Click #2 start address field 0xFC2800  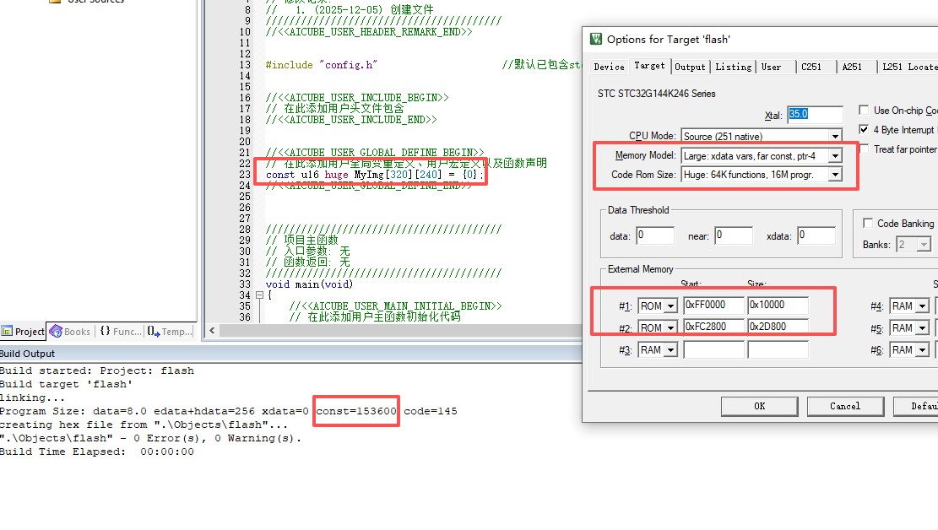point(713,327)
